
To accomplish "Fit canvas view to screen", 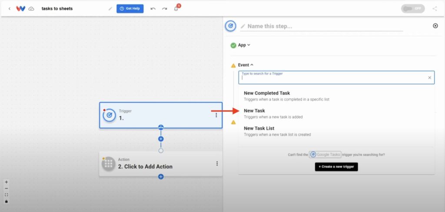I will click(7, 195).
